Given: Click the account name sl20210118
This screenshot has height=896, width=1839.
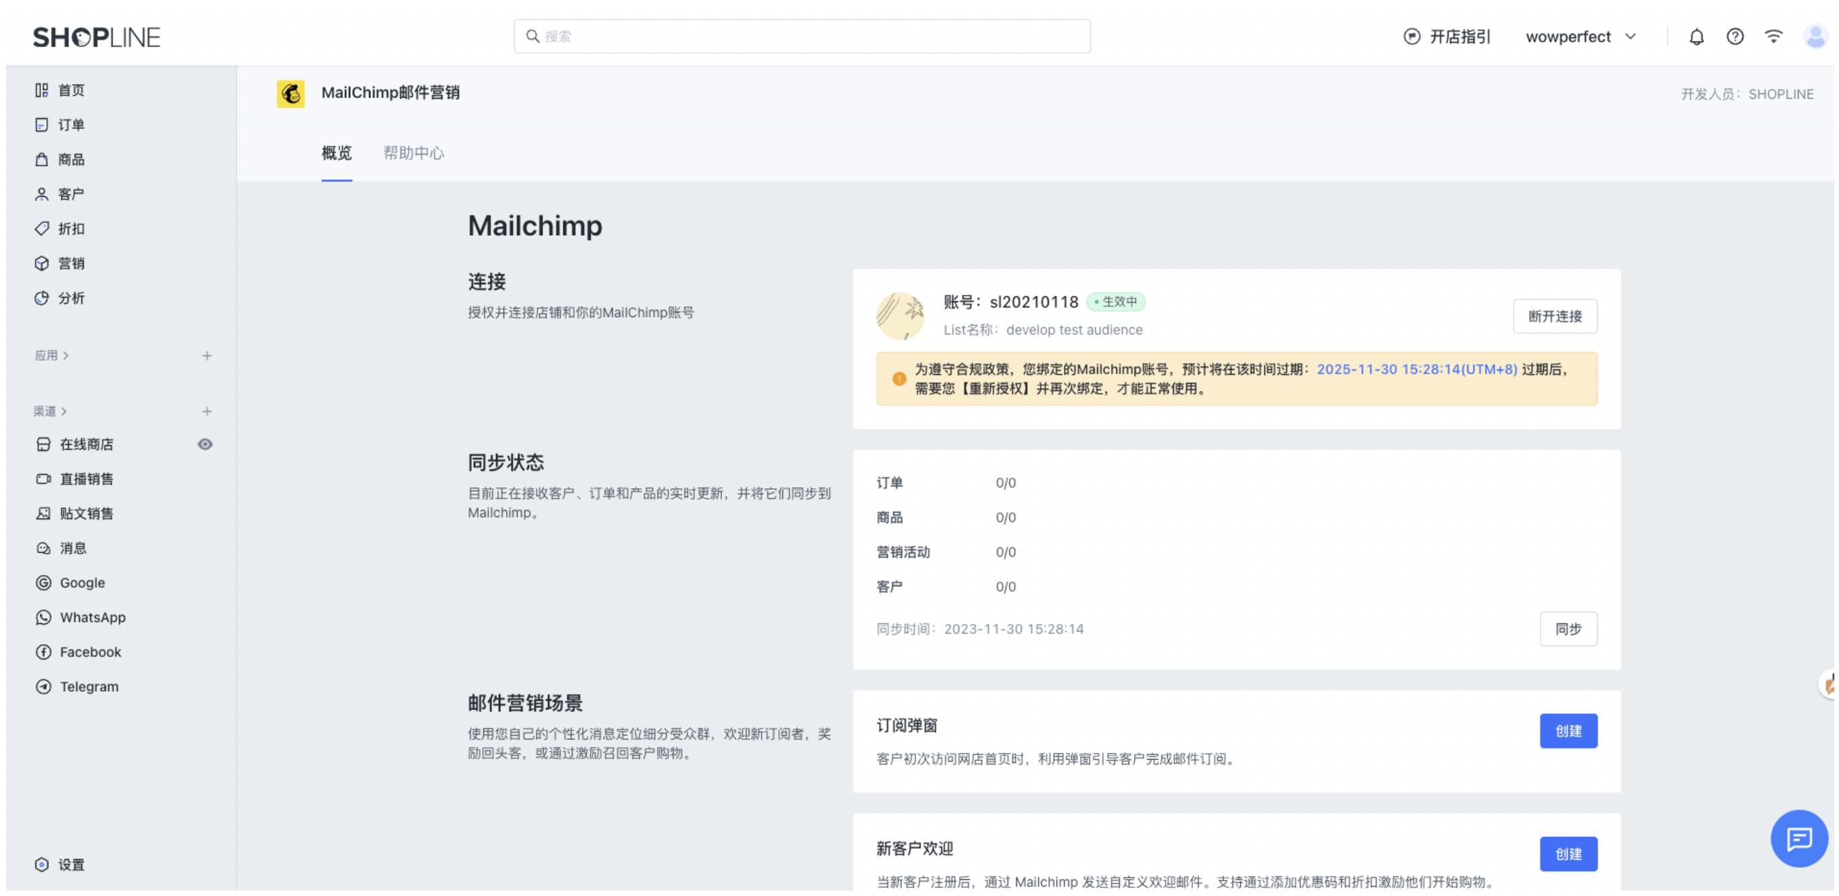Looking at the screenshot, I should point(1033,302).
